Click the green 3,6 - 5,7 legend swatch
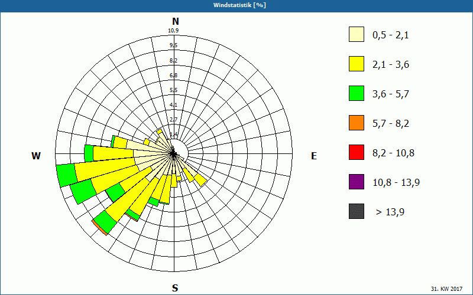The image size is (473, 295). (357, 93)
